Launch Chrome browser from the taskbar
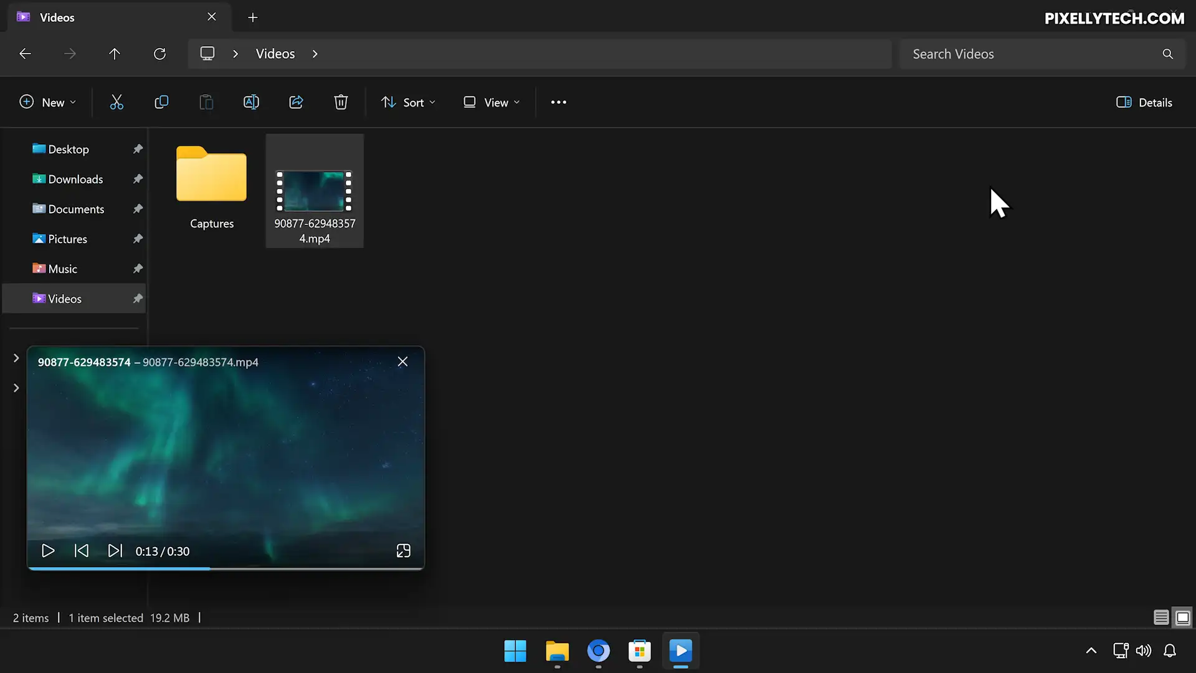Viewport: 1196px width, 673px height. coord(599,651)
